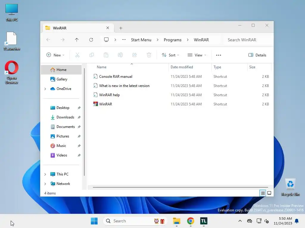Close the WinRAR tab
Image resolution: width=305 pixels, height=228 pixels.
tap(108, 28)
